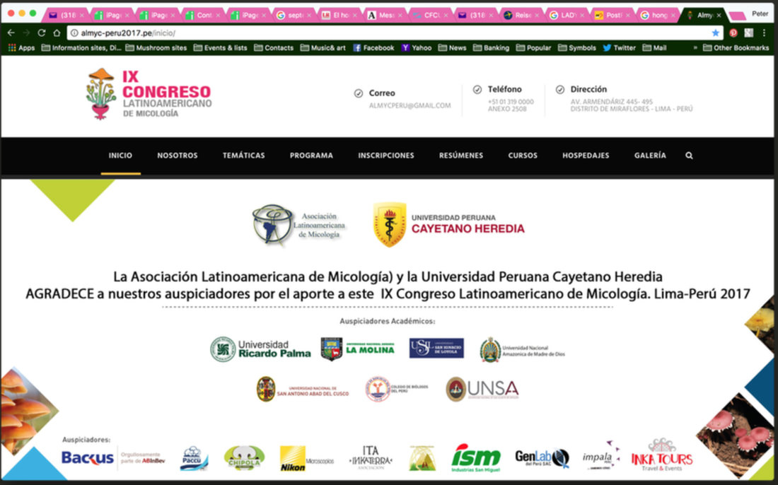
Task: Click the ism Industrias San Miguel logo
Action: [x=476, y=457]
